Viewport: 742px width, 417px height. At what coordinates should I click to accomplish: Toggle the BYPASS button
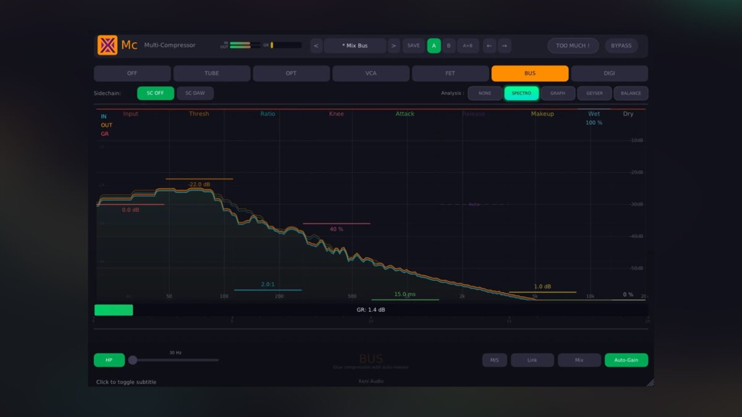621,46
